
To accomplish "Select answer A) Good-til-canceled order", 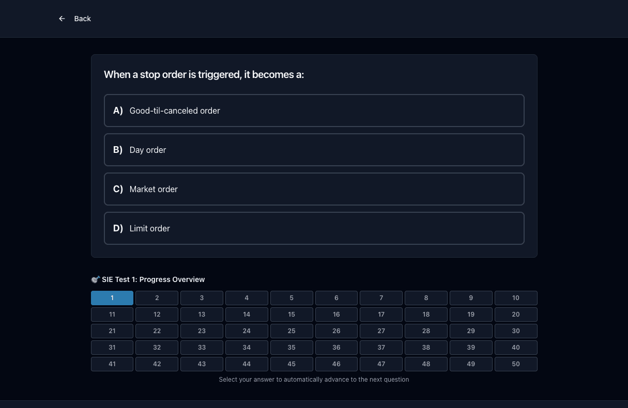I will coord(314,111).
